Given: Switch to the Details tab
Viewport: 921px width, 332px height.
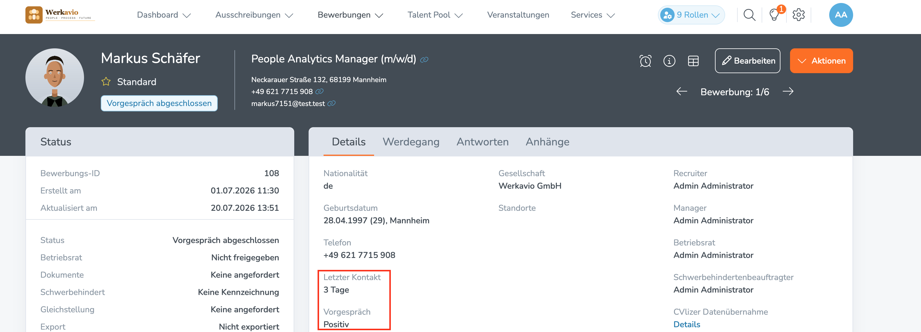Looking at the screenshot, I should (x=349, y=142).
